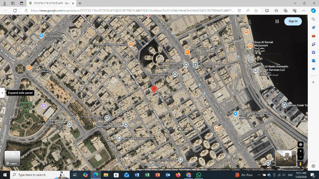Toggle split screen in Edge toolbar
319x179 pixels.
(x=267, y=10)
